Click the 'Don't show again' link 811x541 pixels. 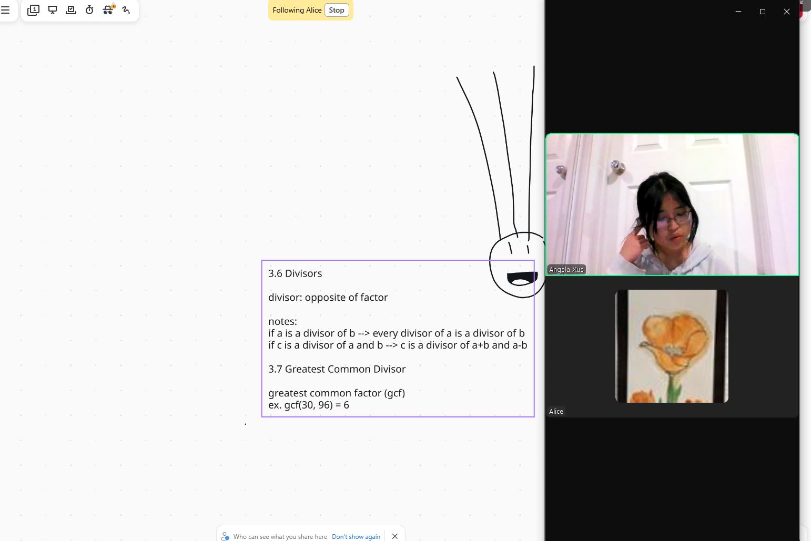coord(356,537)
